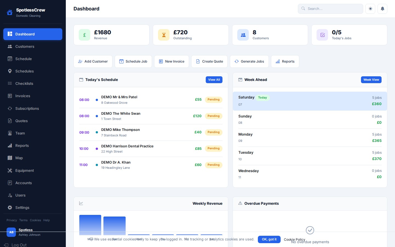
Task: Open the Cookie Policy link
Action: [294, 240]
